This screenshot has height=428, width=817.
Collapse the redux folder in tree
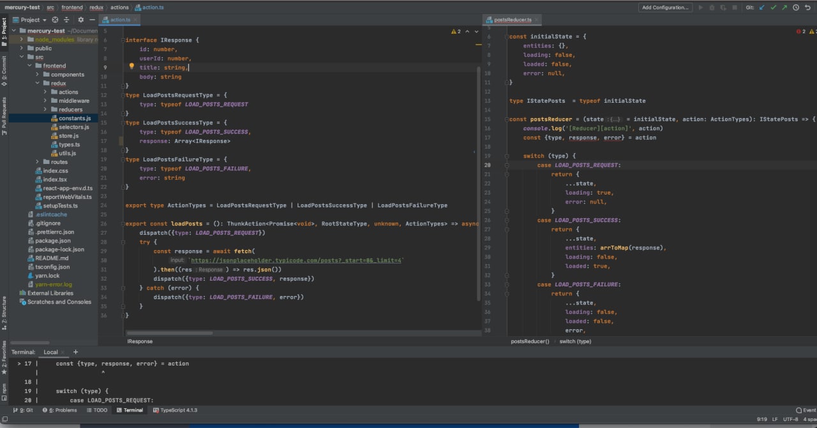coord(38,83)
